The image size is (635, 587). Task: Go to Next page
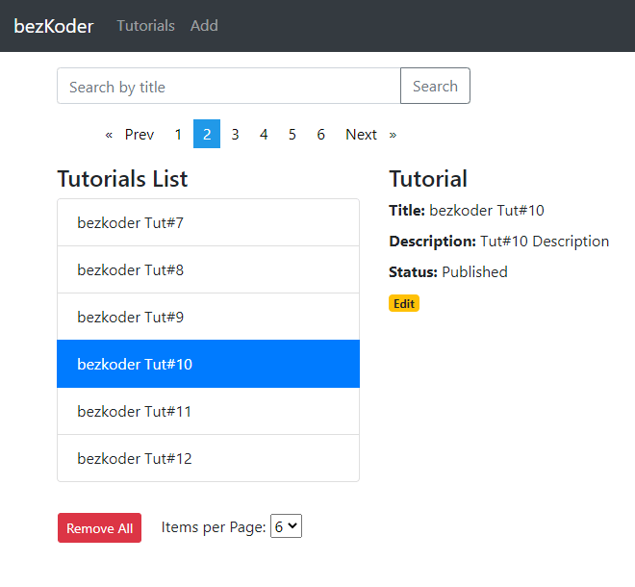[361, 134]
